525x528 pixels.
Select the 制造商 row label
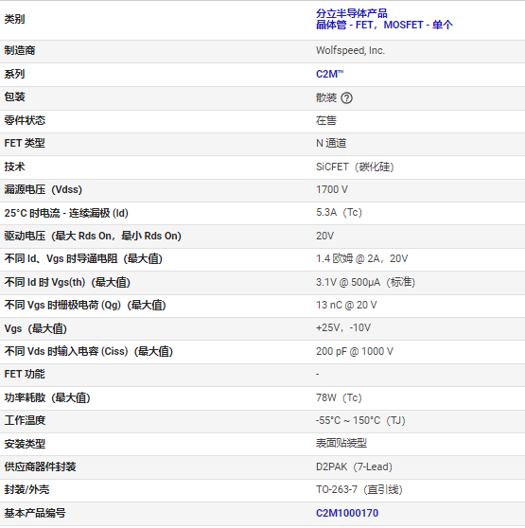click(20, 50)
